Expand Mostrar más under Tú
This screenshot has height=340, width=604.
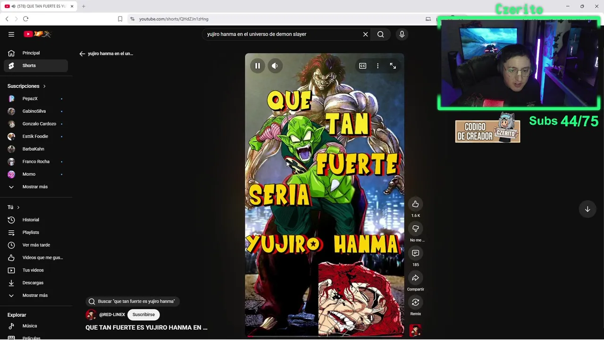(36, 295)
